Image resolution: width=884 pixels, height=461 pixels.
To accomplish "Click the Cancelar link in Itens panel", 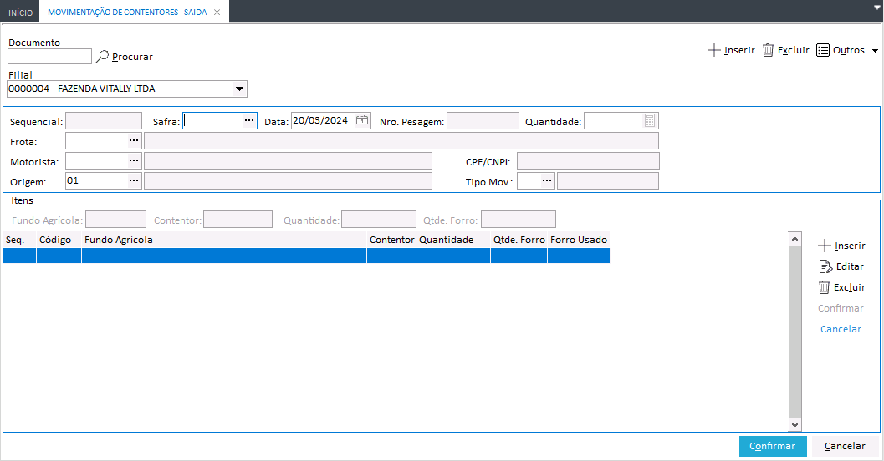I will click(x=841, y=329).
